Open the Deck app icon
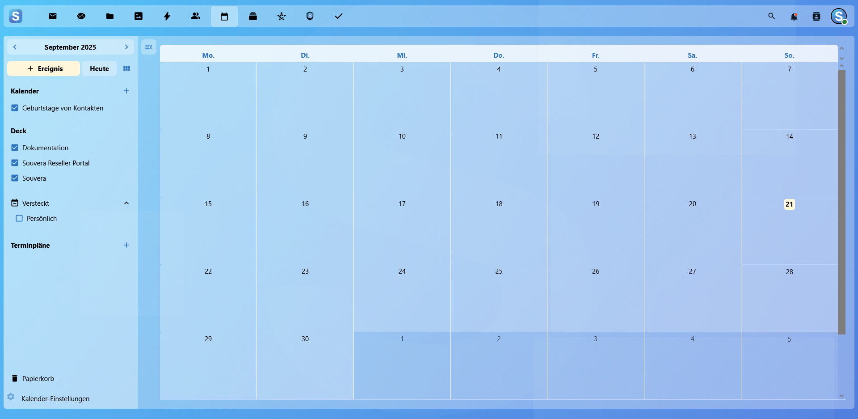 point(253,16)
